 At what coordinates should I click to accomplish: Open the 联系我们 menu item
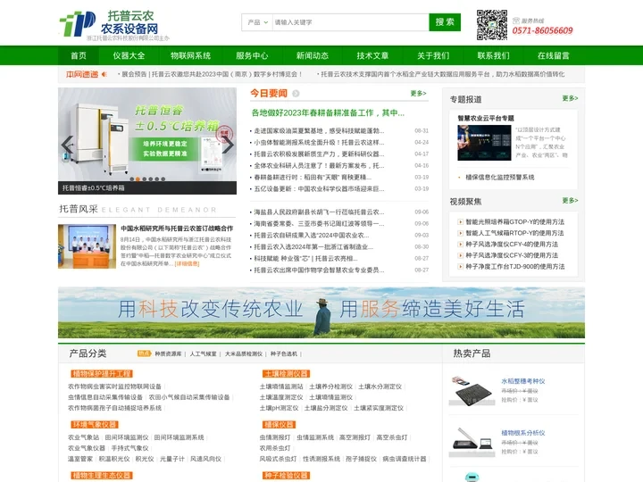coord(493,55)
